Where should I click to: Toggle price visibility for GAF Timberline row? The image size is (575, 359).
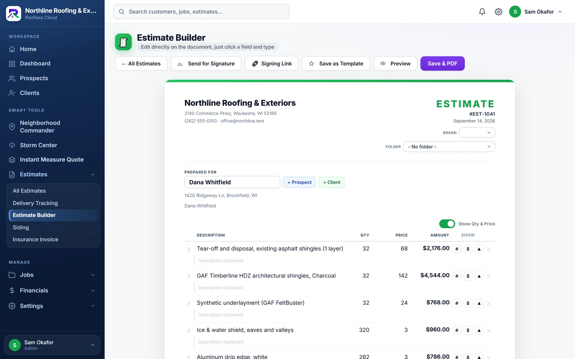pos(468,276)
